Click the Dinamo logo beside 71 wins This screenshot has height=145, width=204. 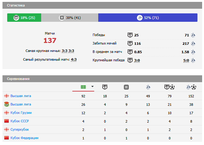(x=193, y=35)
